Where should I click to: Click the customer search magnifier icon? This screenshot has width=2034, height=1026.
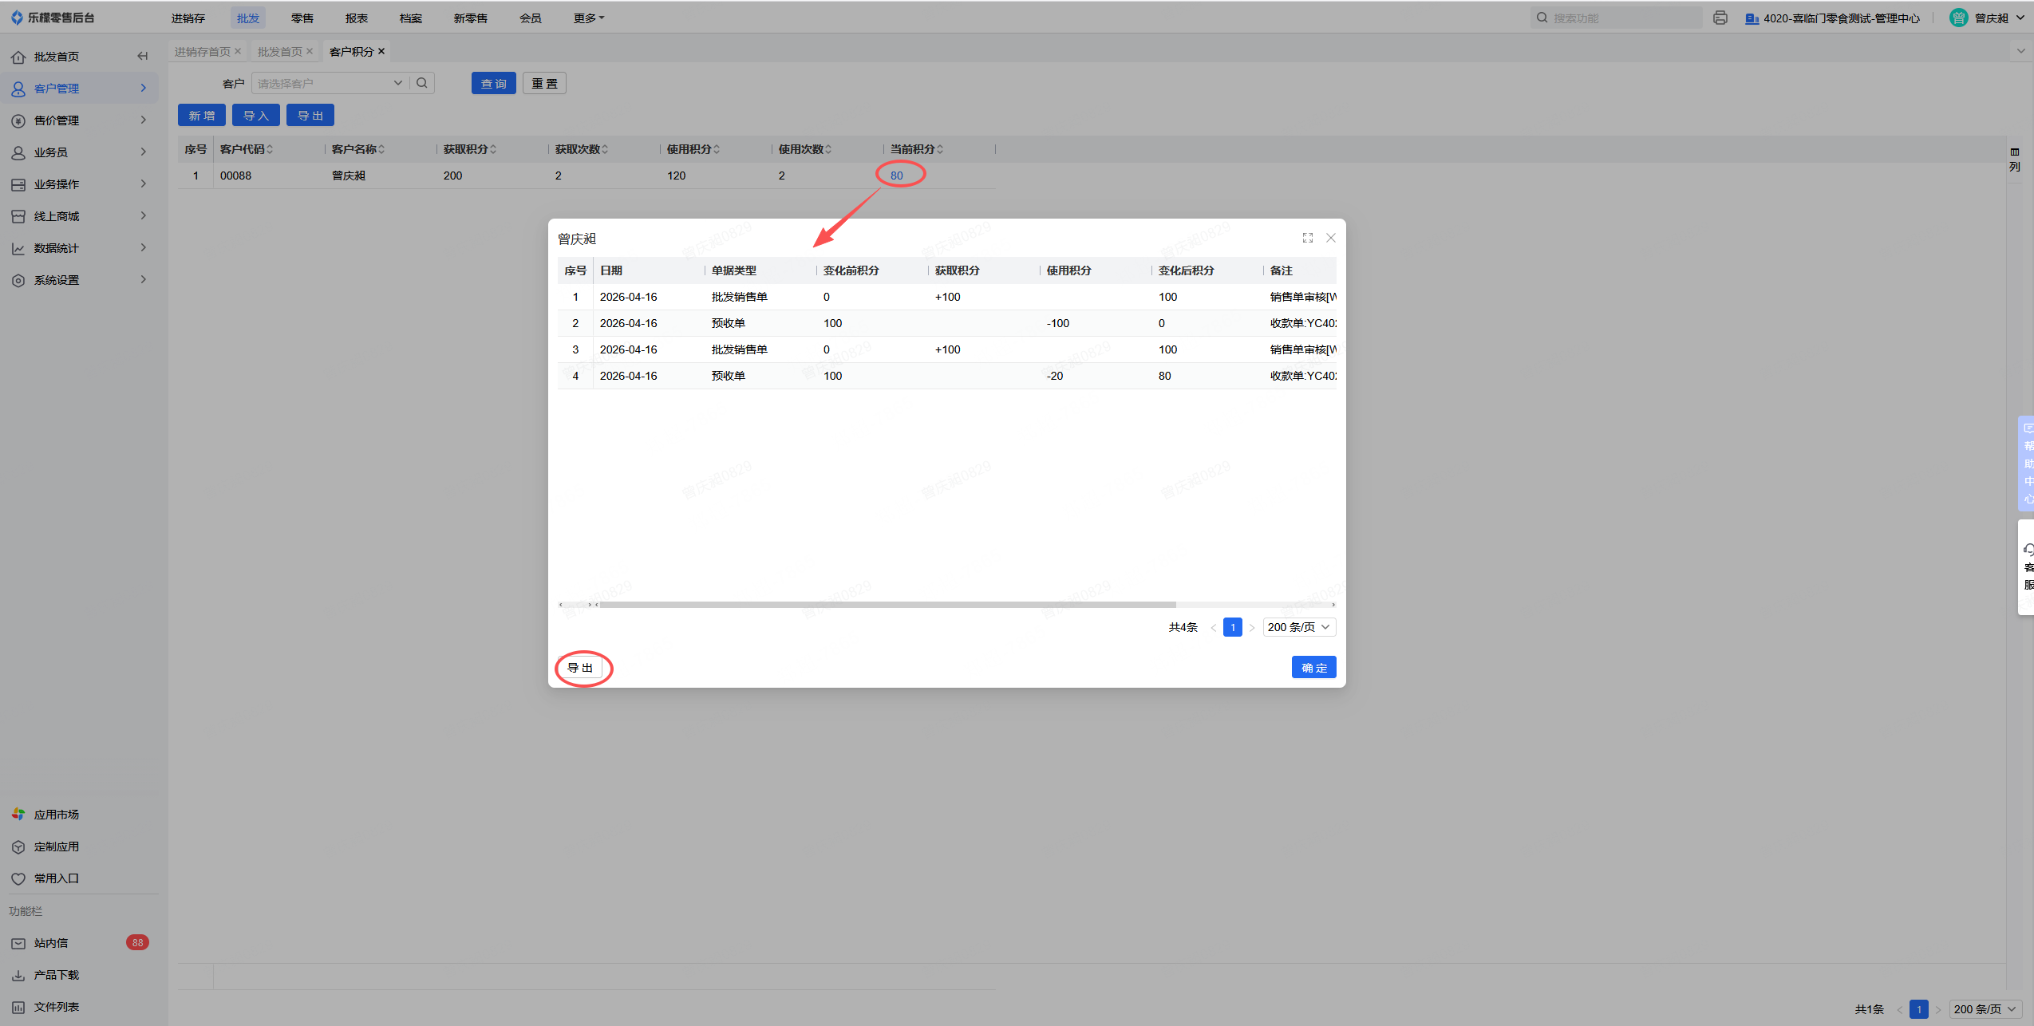click(422, 83)
